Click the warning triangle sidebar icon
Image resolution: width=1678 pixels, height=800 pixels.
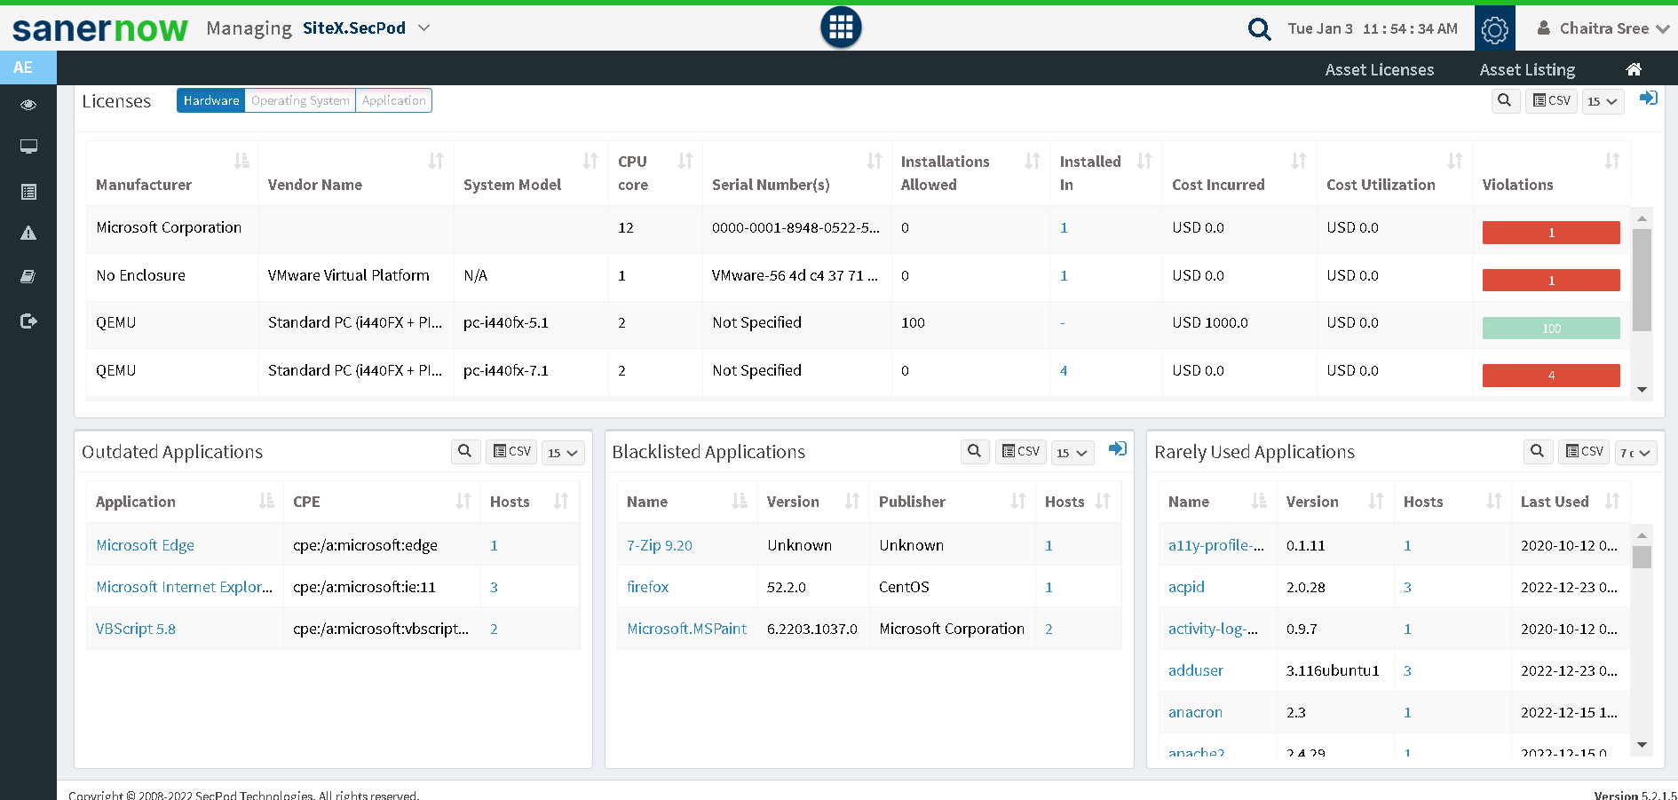click(28, 234)
